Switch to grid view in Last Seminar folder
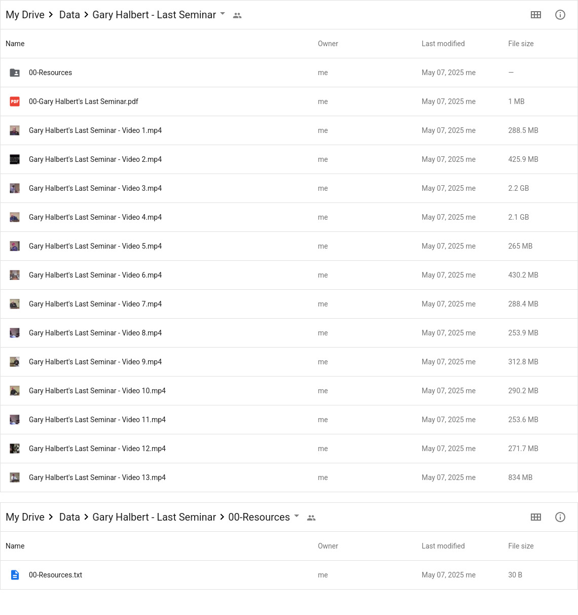The width and height of the screenshot is (578, 615). click(x=535, y=15)
